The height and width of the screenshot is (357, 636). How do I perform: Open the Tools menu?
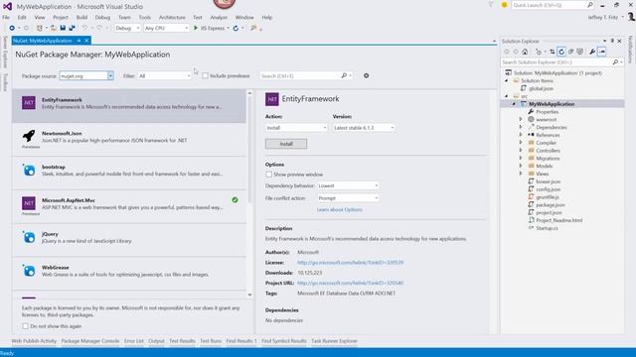(144, 18)
